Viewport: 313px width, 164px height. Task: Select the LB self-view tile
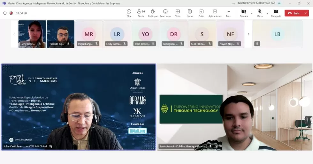pyautogui.click(x=277, y=34)
